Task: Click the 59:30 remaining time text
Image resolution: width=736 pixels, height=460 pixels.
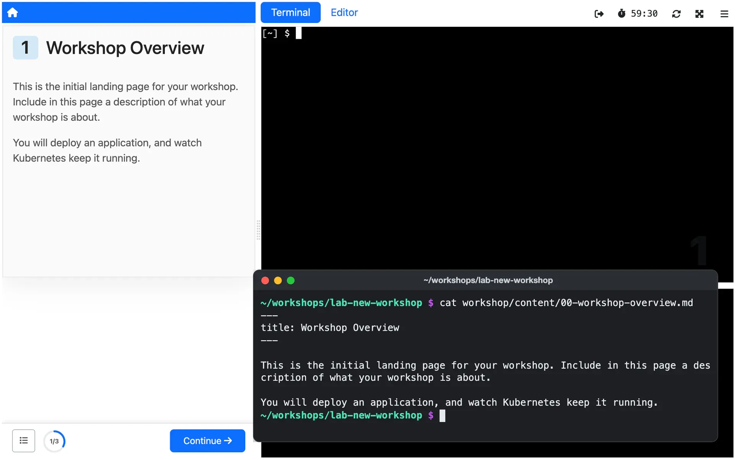Action: (x=644, y=14)
